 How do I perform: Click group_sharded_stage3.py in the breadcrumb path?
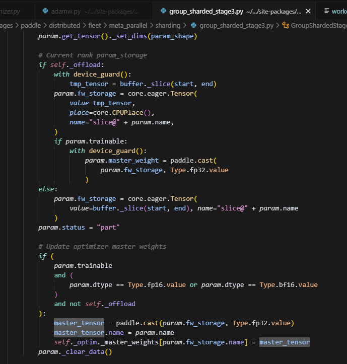pyautogui.click(x=236, y=25)
